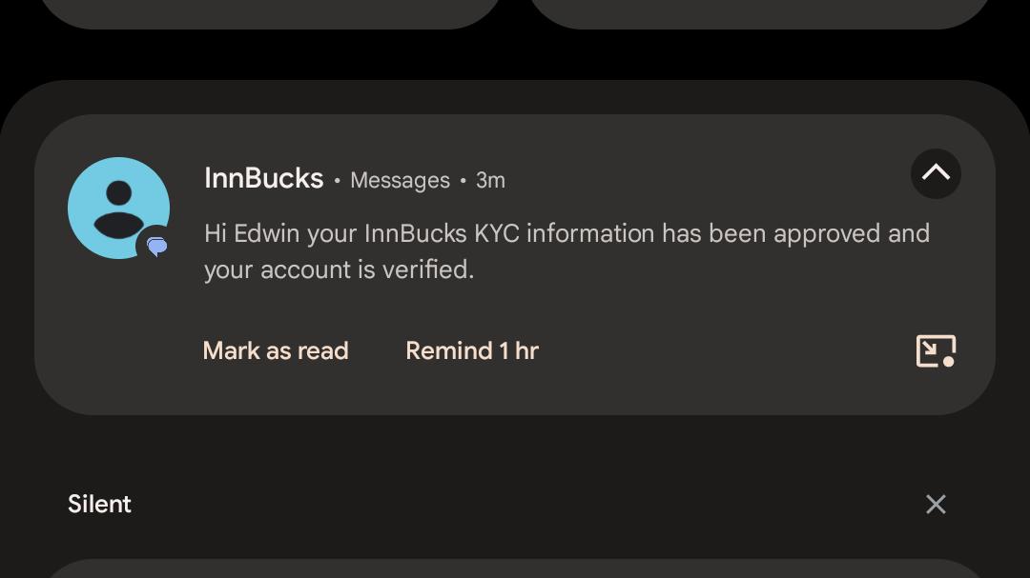
Task: Tap the person silhouette in the blue avatar
Action: (x=119, y=209)
